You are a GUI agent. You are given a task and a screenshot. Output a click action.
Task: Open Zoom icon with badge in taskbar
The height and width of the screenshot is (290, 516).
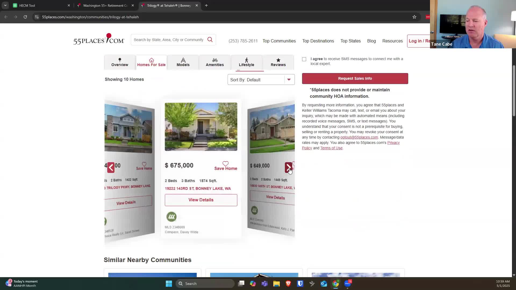click(348, 283)
